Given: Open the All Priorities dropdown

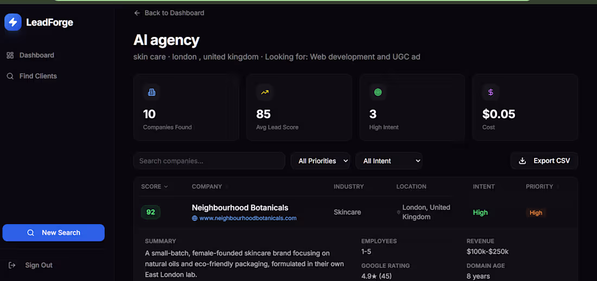Looking at the screenshot, I should pos(320,161).
